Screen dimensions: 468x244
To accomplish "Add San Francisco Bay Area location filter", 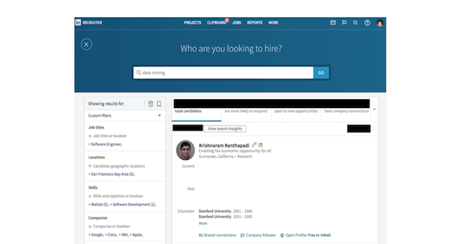I will 112,174.
